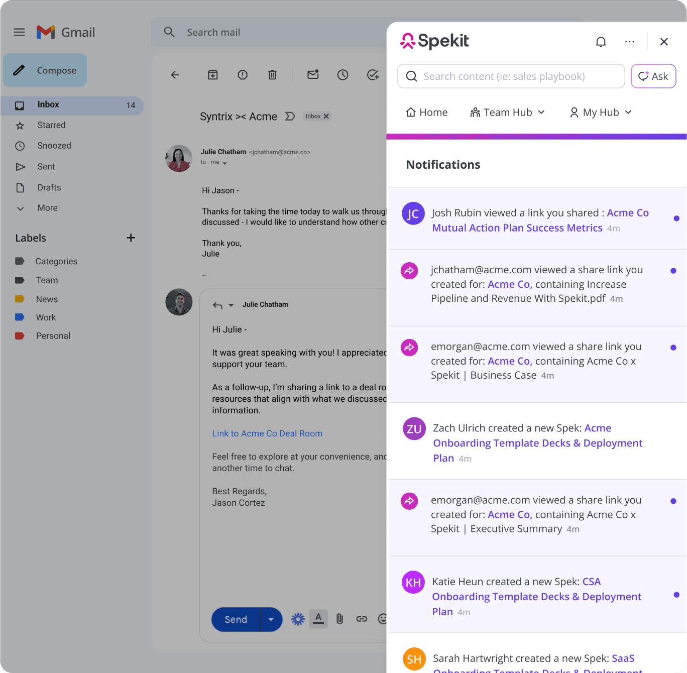This screenshot has width=687, height=673.
Task: Open the Starred folder
Action: tap(51, 125)
